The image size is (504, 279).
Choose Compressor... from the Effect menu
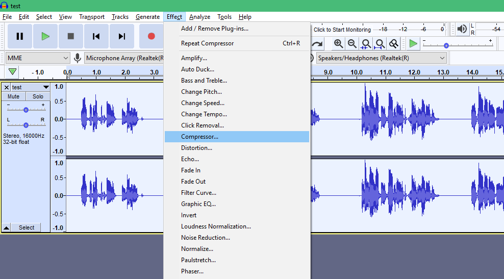(x=199, y=137)
